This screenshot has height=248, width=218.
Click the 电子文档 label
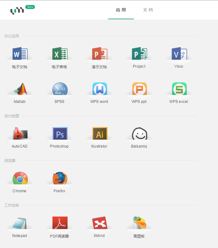[20, 67]
